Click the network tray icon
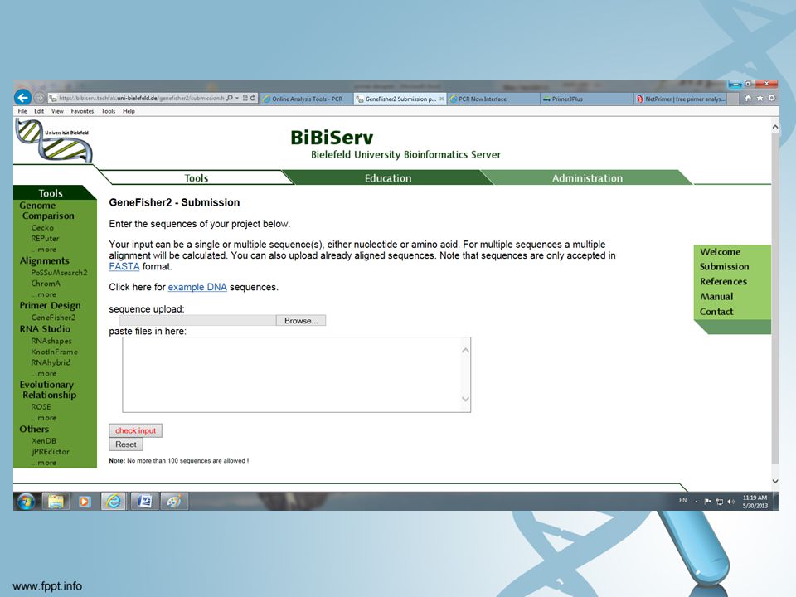The image size is (796, 597). pyautogui.click(x=720, y=502)
